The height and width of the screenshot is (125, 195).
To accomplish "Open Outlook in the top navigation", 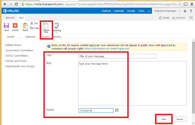I will [106, 11].
